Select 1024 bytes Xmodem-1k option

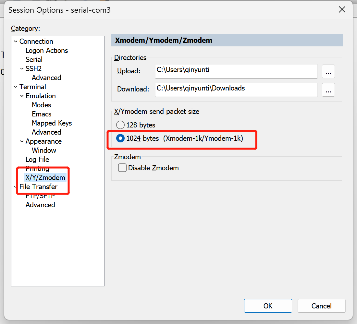coord(120,138)
